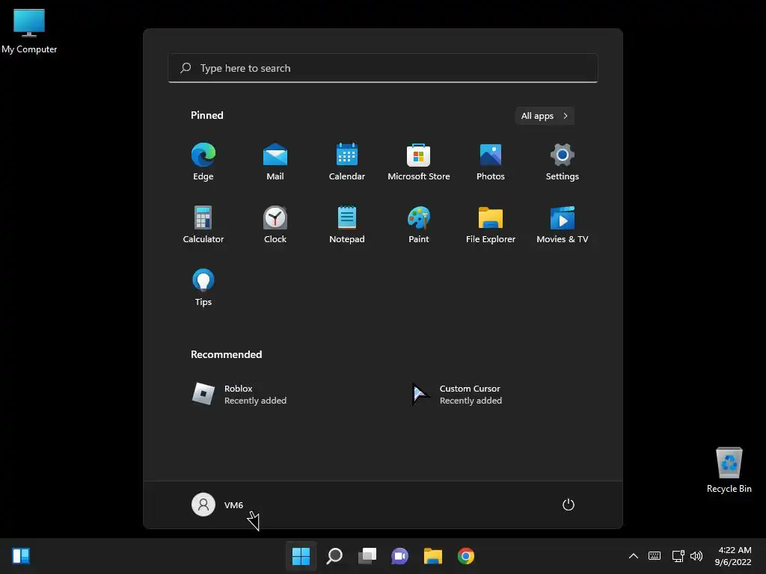The height and width of the screenshot is (574, 766).
Task: Open Teams Chat on taskbar
Action: click(399, 556)
